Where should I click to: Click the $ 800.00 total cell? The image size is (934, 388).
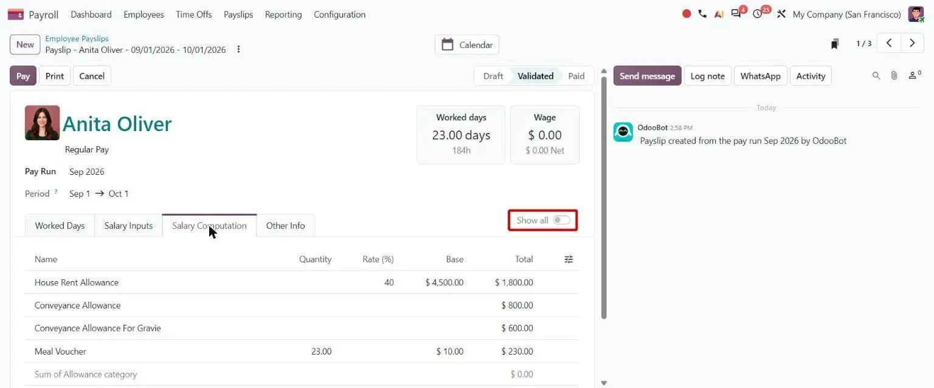(517, 305)
